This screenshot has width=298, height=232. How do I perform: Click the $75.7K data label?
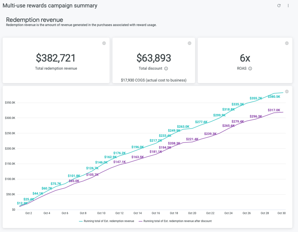pos(56,184)
